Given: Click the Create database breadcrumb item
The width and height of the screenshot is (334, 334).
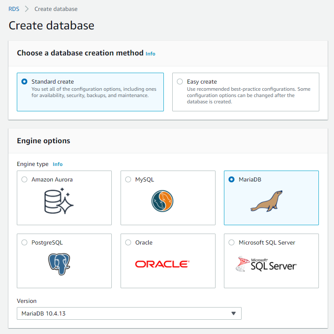Looking at the screenshot, I should pyautogui.click(x=56, y=9).
